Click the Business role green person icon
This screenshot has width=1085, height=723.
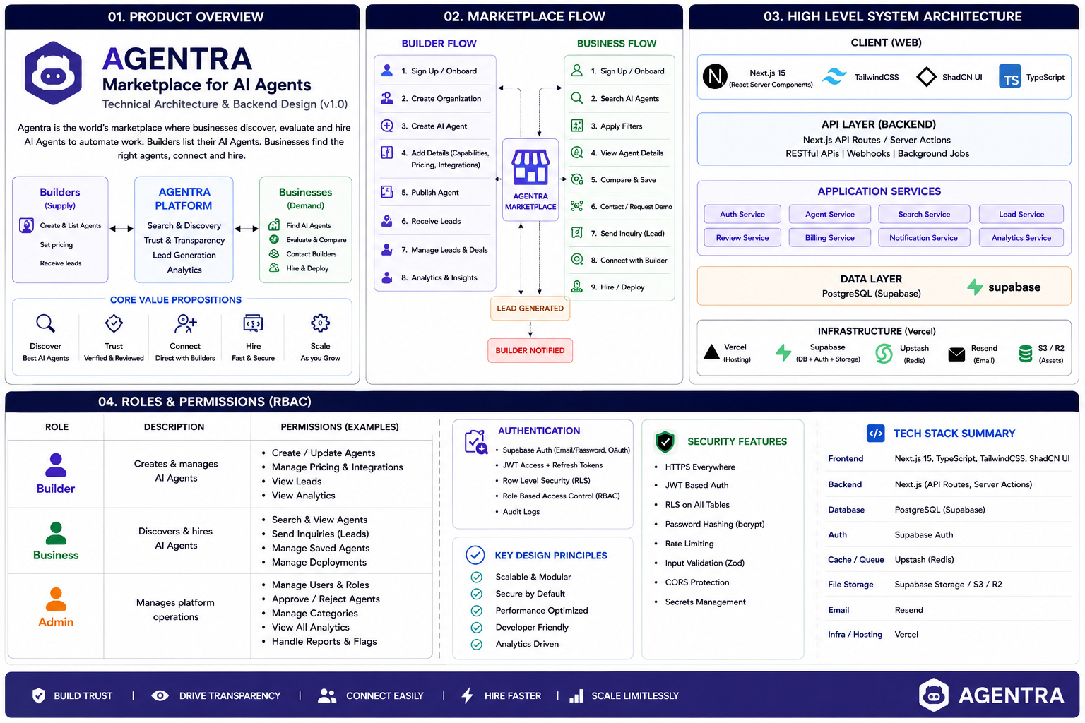[x=56, y=532]
